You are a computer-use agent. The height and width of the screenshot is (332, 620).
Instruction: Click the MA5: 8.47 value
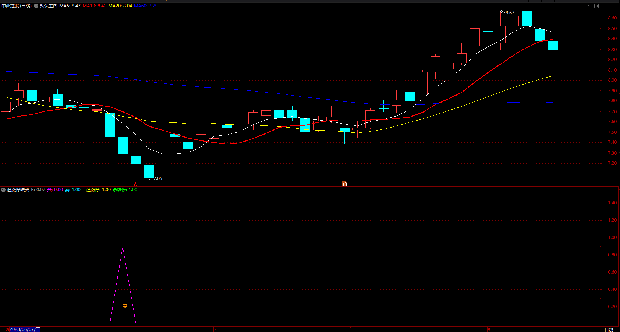coord(70,6)
